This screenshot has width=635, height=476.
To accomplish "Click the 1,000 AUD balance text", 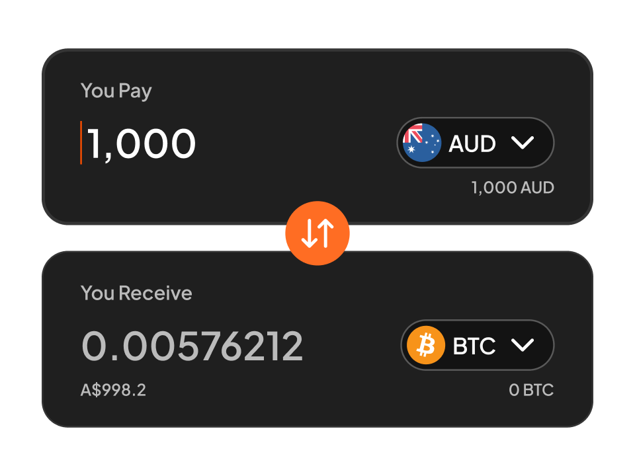I will pos(512,188).
